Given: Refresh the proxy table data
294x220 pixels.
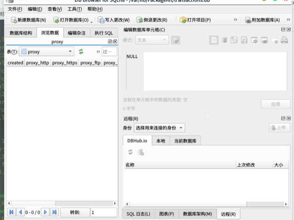Looking at the screenshot, I should pyautogui.click(x=81, y=51).
